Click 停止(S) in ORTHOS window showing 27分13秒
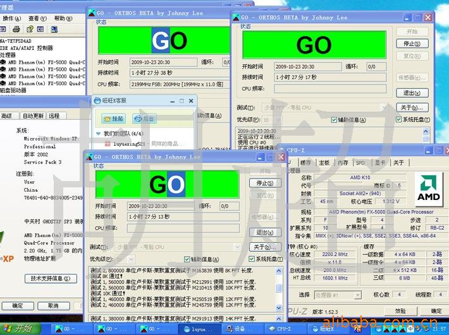This screenshot has height=335, width=449. [x=265, y=183]
